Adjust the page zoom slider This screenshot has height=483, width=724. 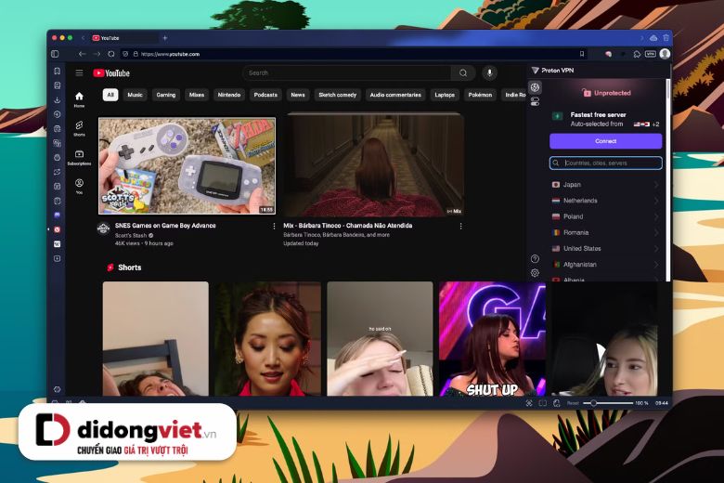(x=608, y=403)
